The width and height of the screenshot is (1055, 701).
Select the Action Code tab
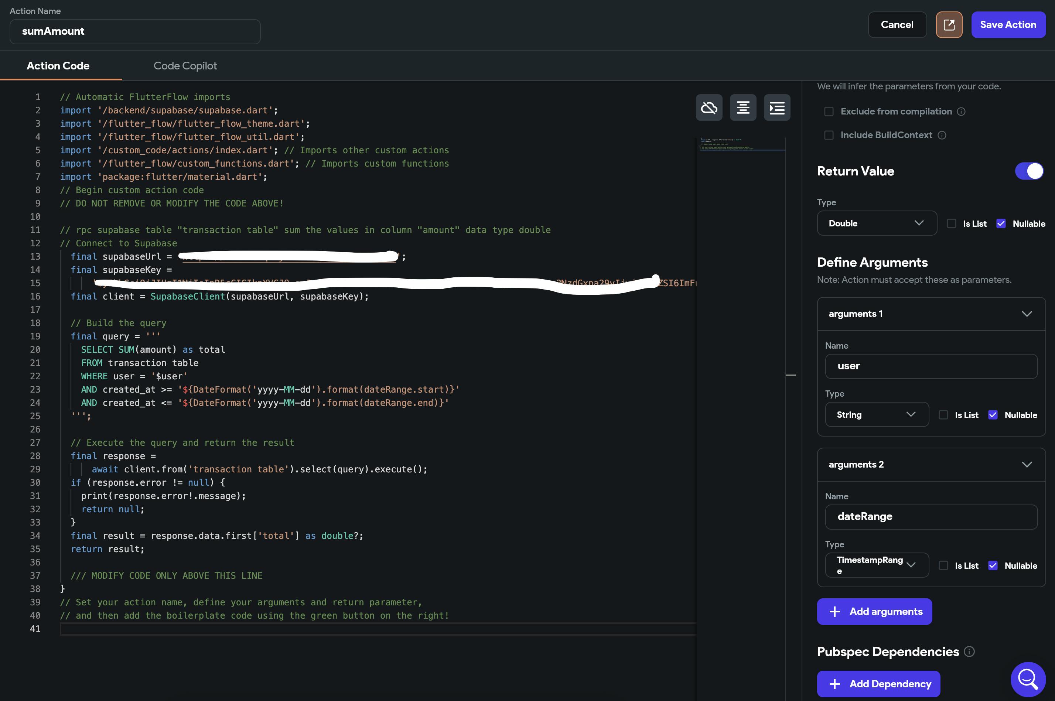[58, 66]
